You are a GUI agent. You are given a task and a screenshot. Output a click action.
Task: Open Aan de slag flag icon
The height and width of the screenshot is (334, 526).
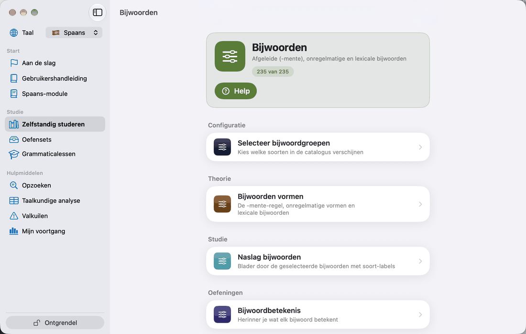(x=14, y=63)
